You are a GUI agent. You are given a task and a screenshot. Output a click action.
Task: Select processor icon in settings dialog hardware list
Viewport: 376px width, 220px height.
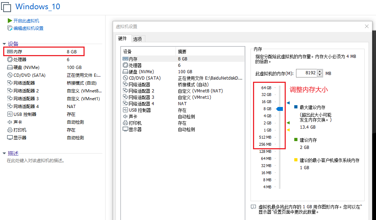125,65
